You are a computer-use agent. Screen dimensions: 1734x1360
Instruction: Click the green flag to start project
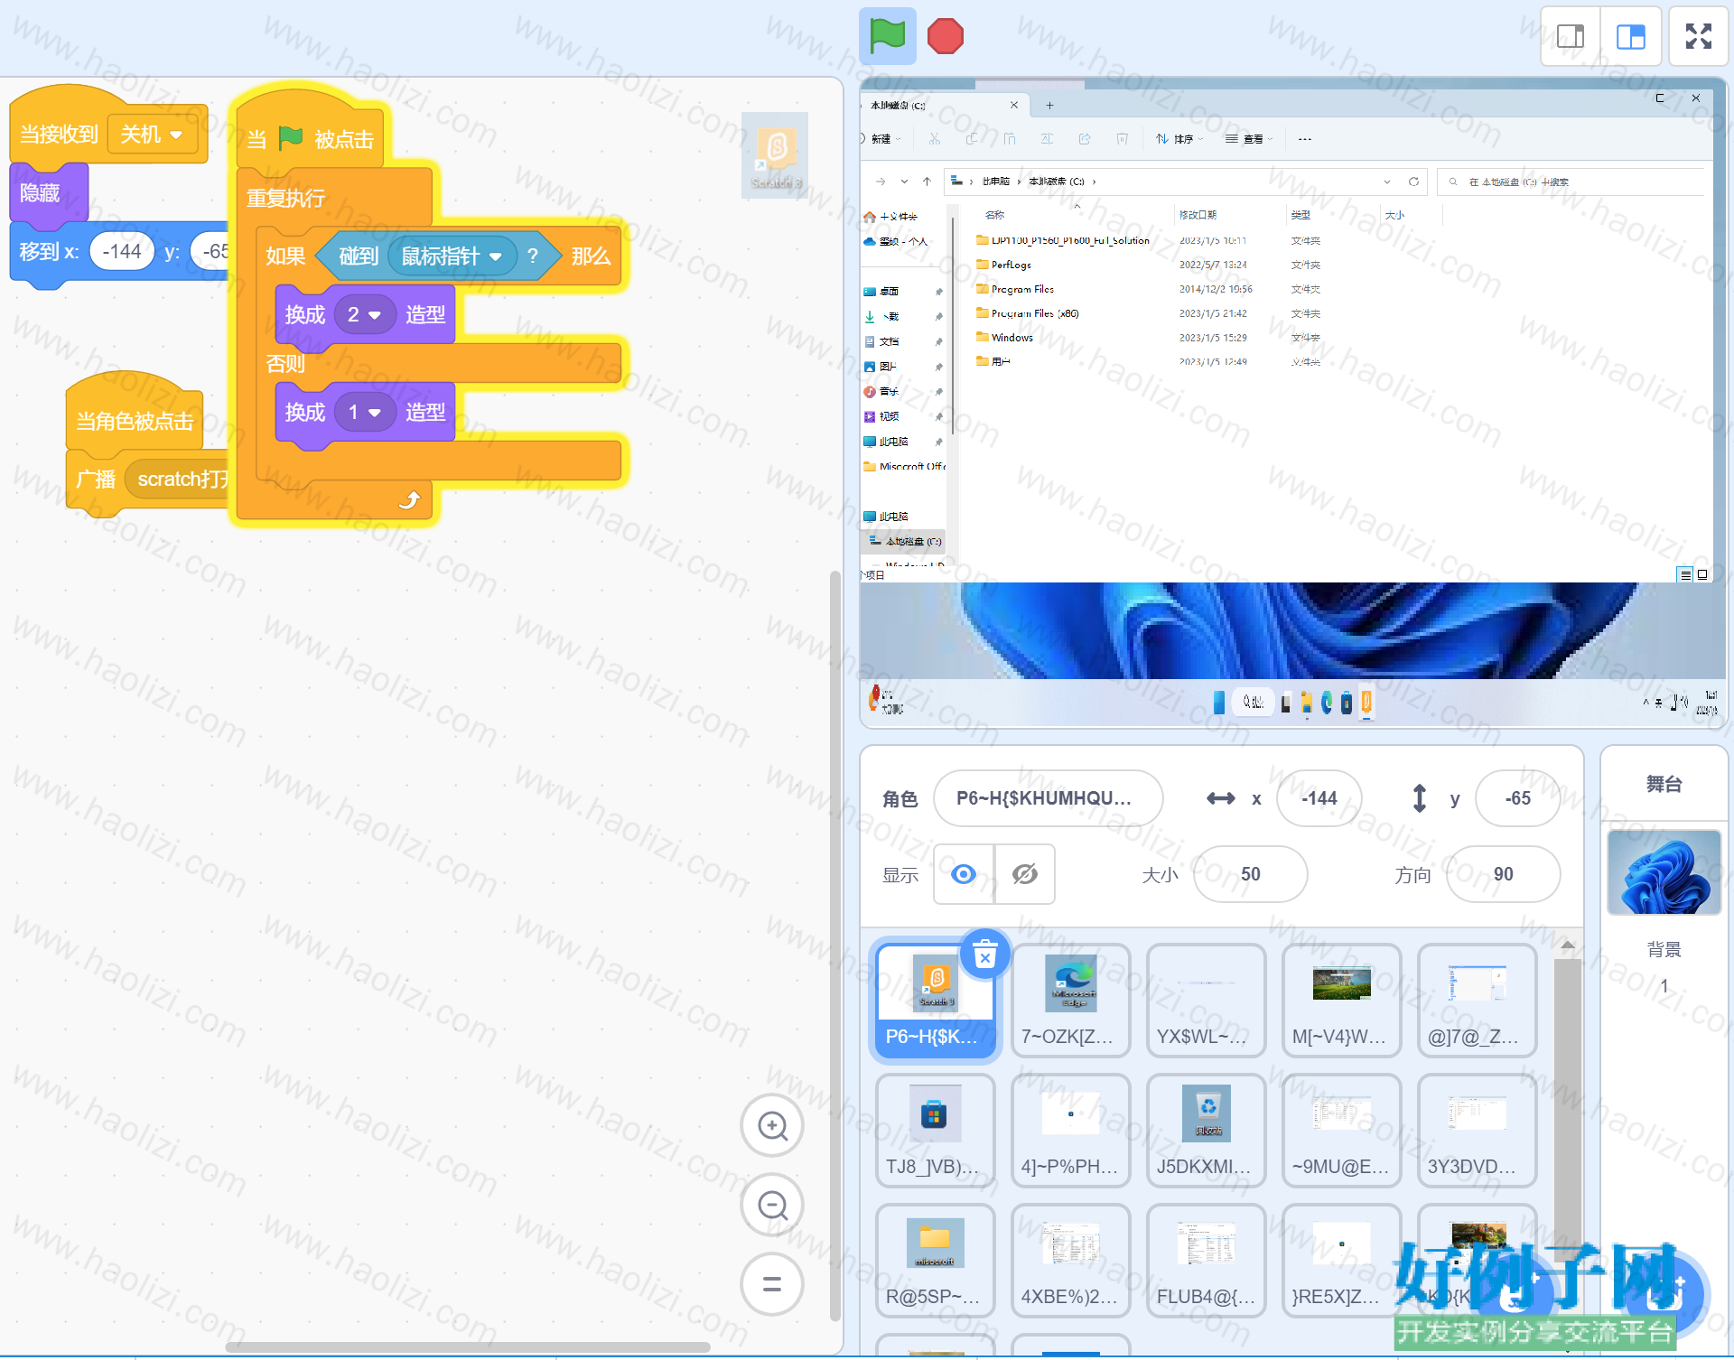tap(887, 36)
